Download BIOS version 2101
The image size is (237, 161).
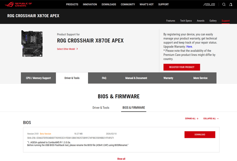pyautogui.click(x=200, y=134)
